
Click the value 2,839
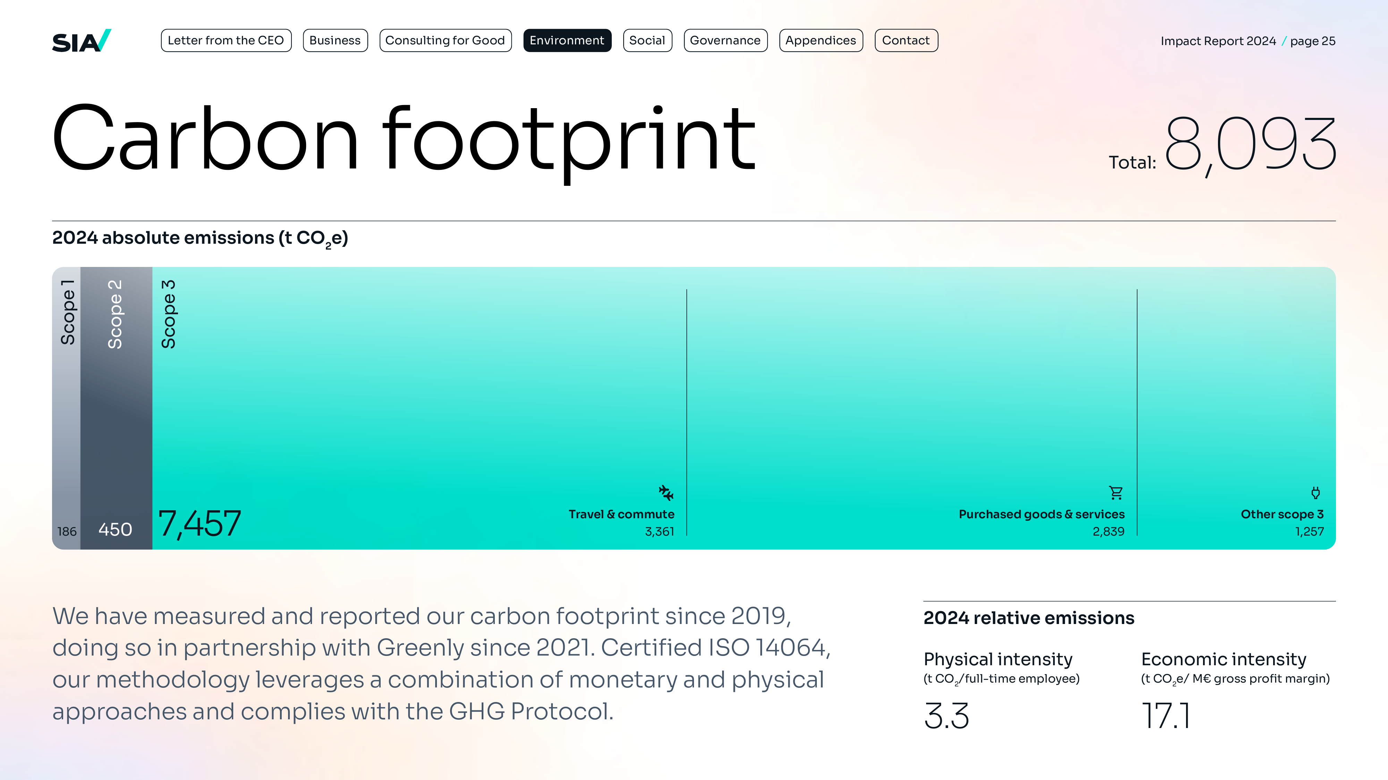[x=1108, y=532]
